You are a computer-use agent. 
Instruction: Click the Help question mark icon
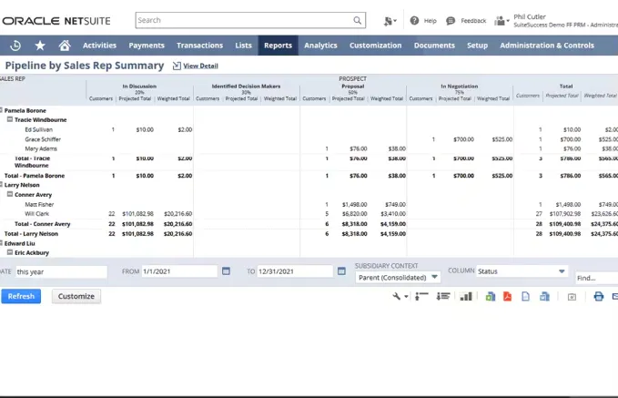[414, 20]
